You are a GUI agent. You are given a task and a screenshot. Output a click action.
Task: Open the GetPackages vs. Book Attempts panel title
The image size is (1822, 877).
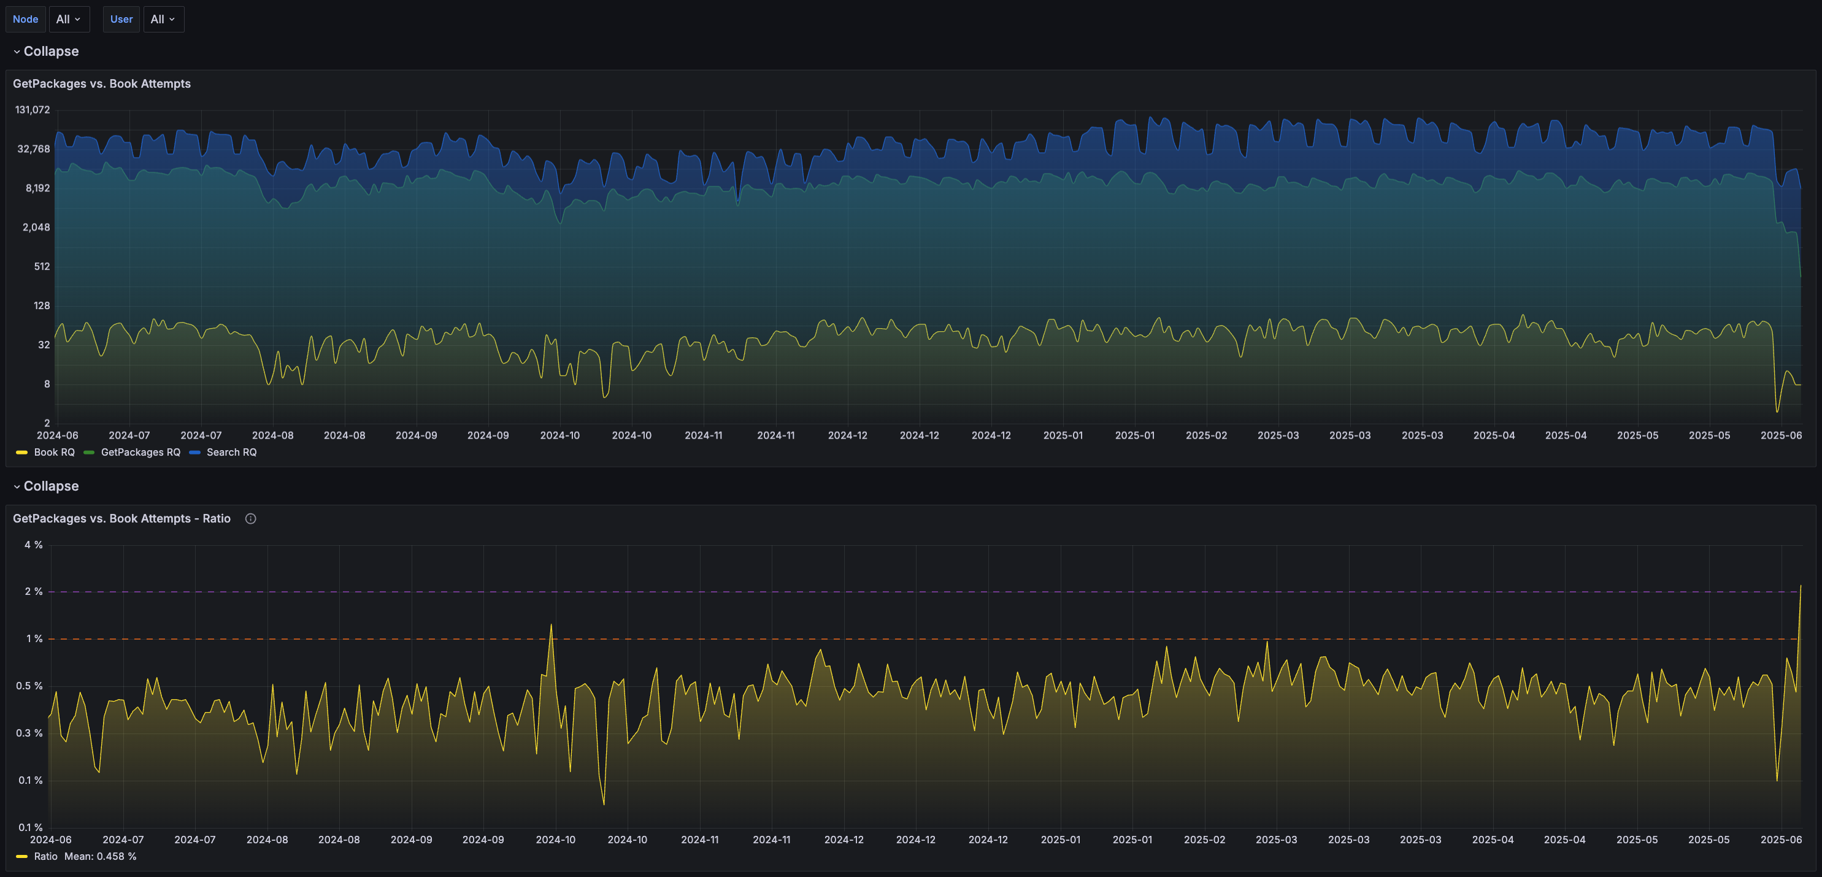(x=102, y=83)
